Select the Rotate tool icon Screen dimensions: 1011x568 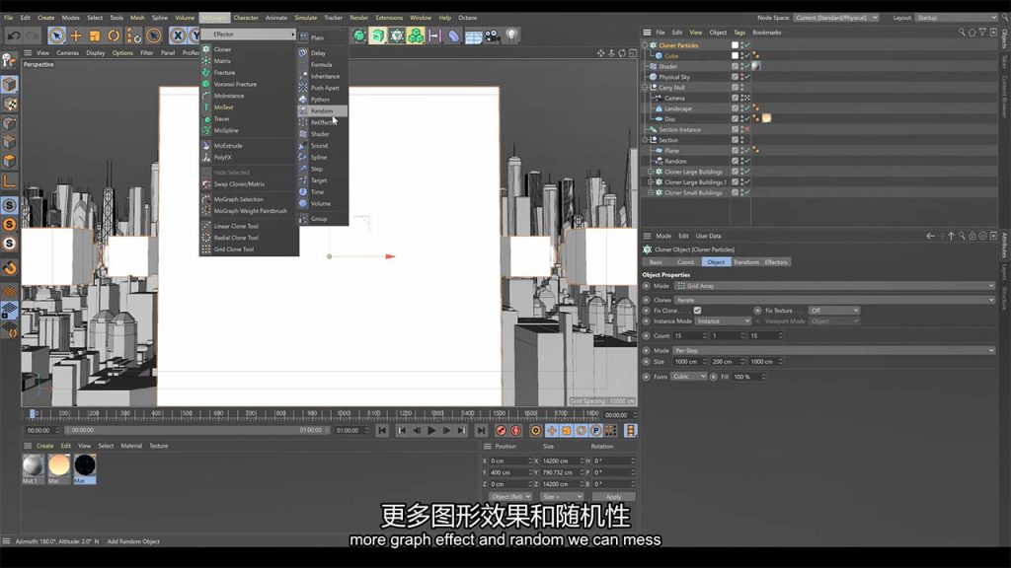tap(114, 36)
